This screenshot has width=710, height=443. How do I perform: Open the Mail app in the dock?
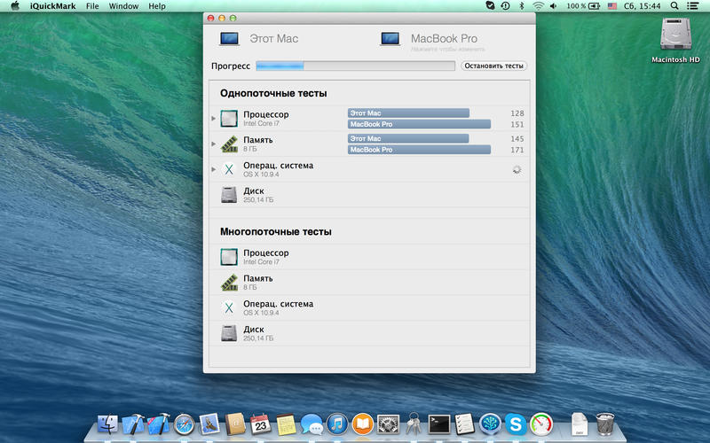click(209, 424)
